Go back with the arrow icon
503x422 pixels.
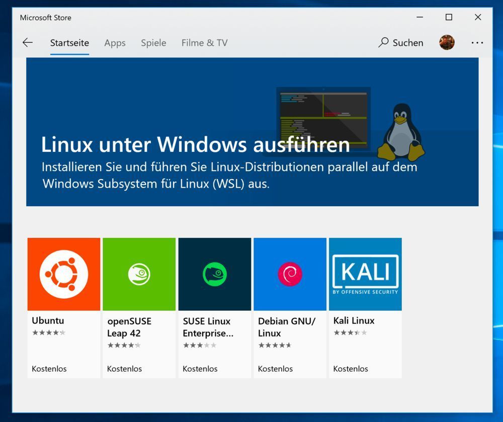pos(28,43)
